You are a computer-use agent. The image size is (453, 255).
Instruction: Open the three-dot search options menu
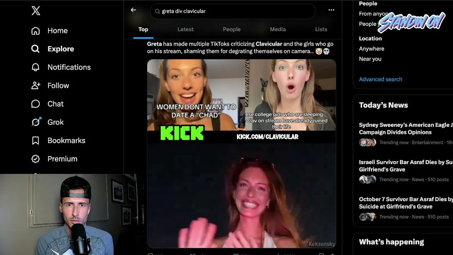(x=331, y=10)
